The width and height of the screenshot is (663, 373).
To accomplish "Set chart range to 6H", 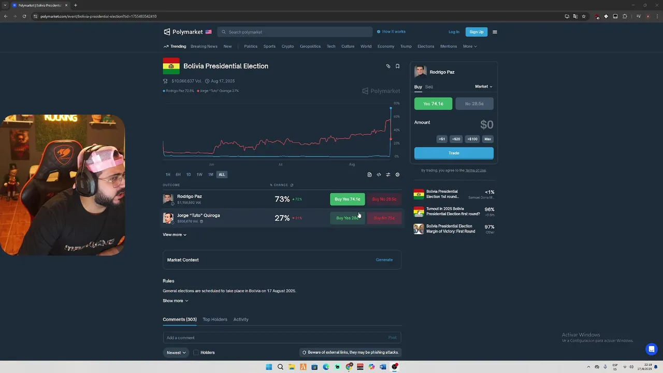I will coord(178,175).
